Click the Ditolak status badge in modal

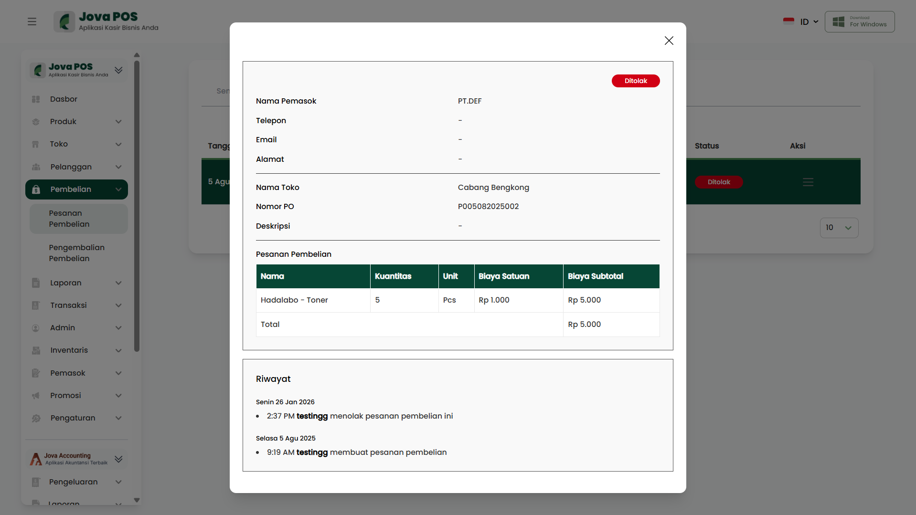(635, 81)
